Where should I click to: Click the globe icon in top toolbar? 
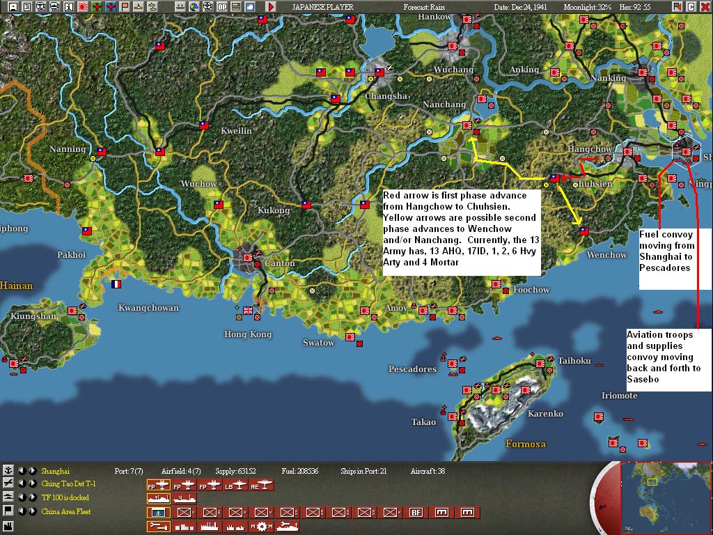[x=194, y=7]
